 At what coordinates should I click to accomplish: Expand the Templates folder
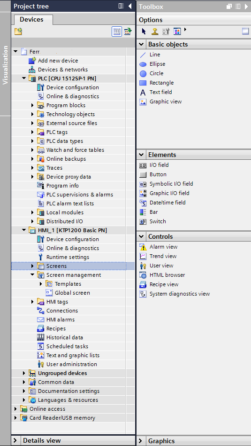click(41, 284)
